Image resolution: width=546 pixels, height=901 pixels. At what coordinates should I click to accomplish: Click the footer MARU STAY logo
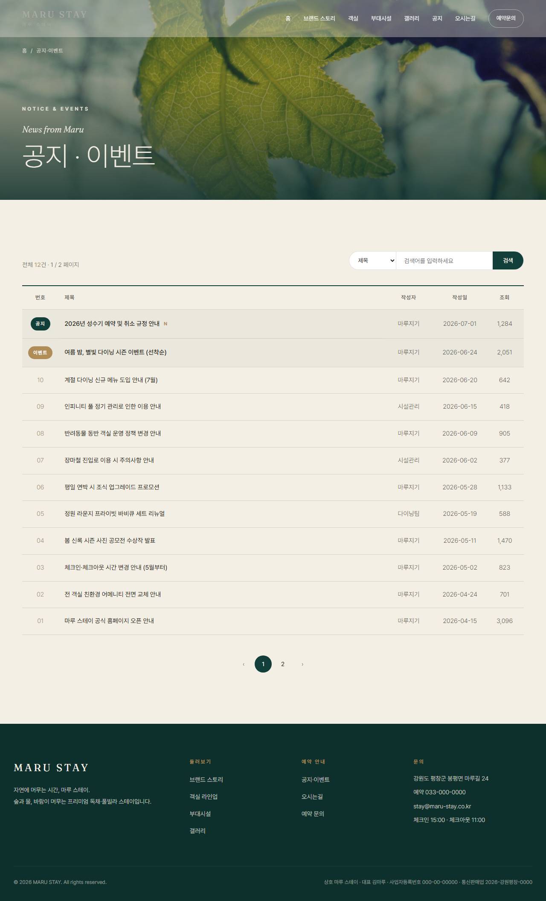[x=51, y=768]
